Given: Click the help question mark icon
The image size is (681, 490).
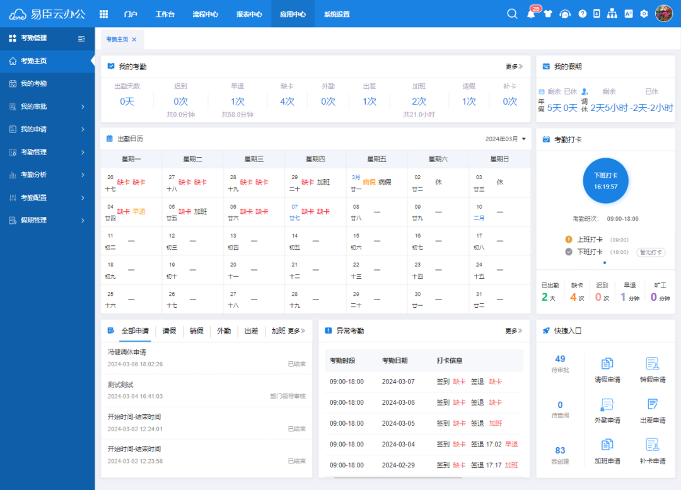Looking at the screenshot, I should [583, 14].
